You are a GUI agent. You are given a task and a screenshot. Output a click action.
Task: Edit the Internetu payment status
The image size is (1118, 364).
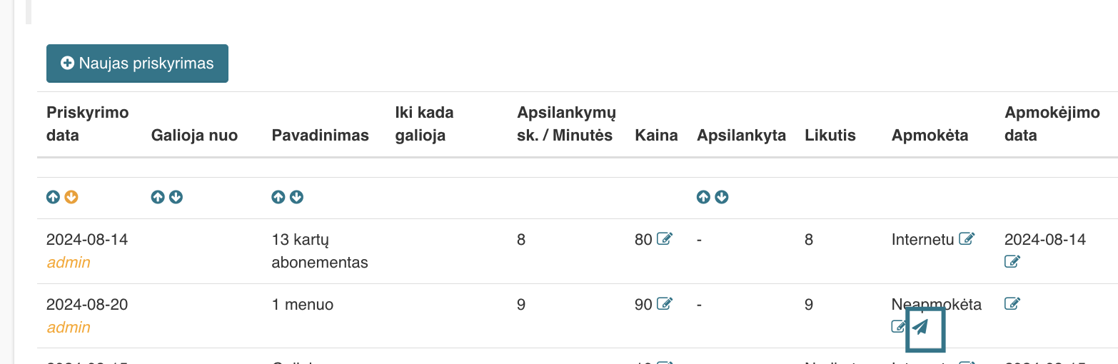point(967,239)
